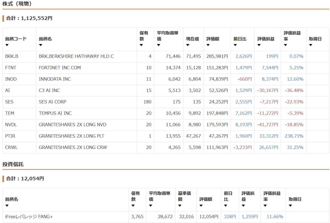Click the SES ticker code cell
Screen dimensions: 330x223
click(19, 102)
